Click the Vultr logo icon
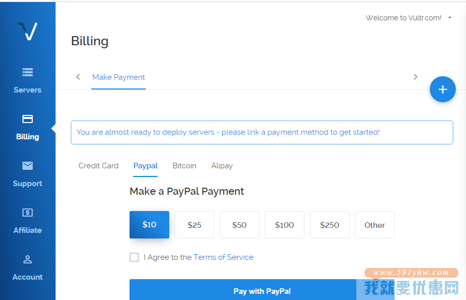 28,31
